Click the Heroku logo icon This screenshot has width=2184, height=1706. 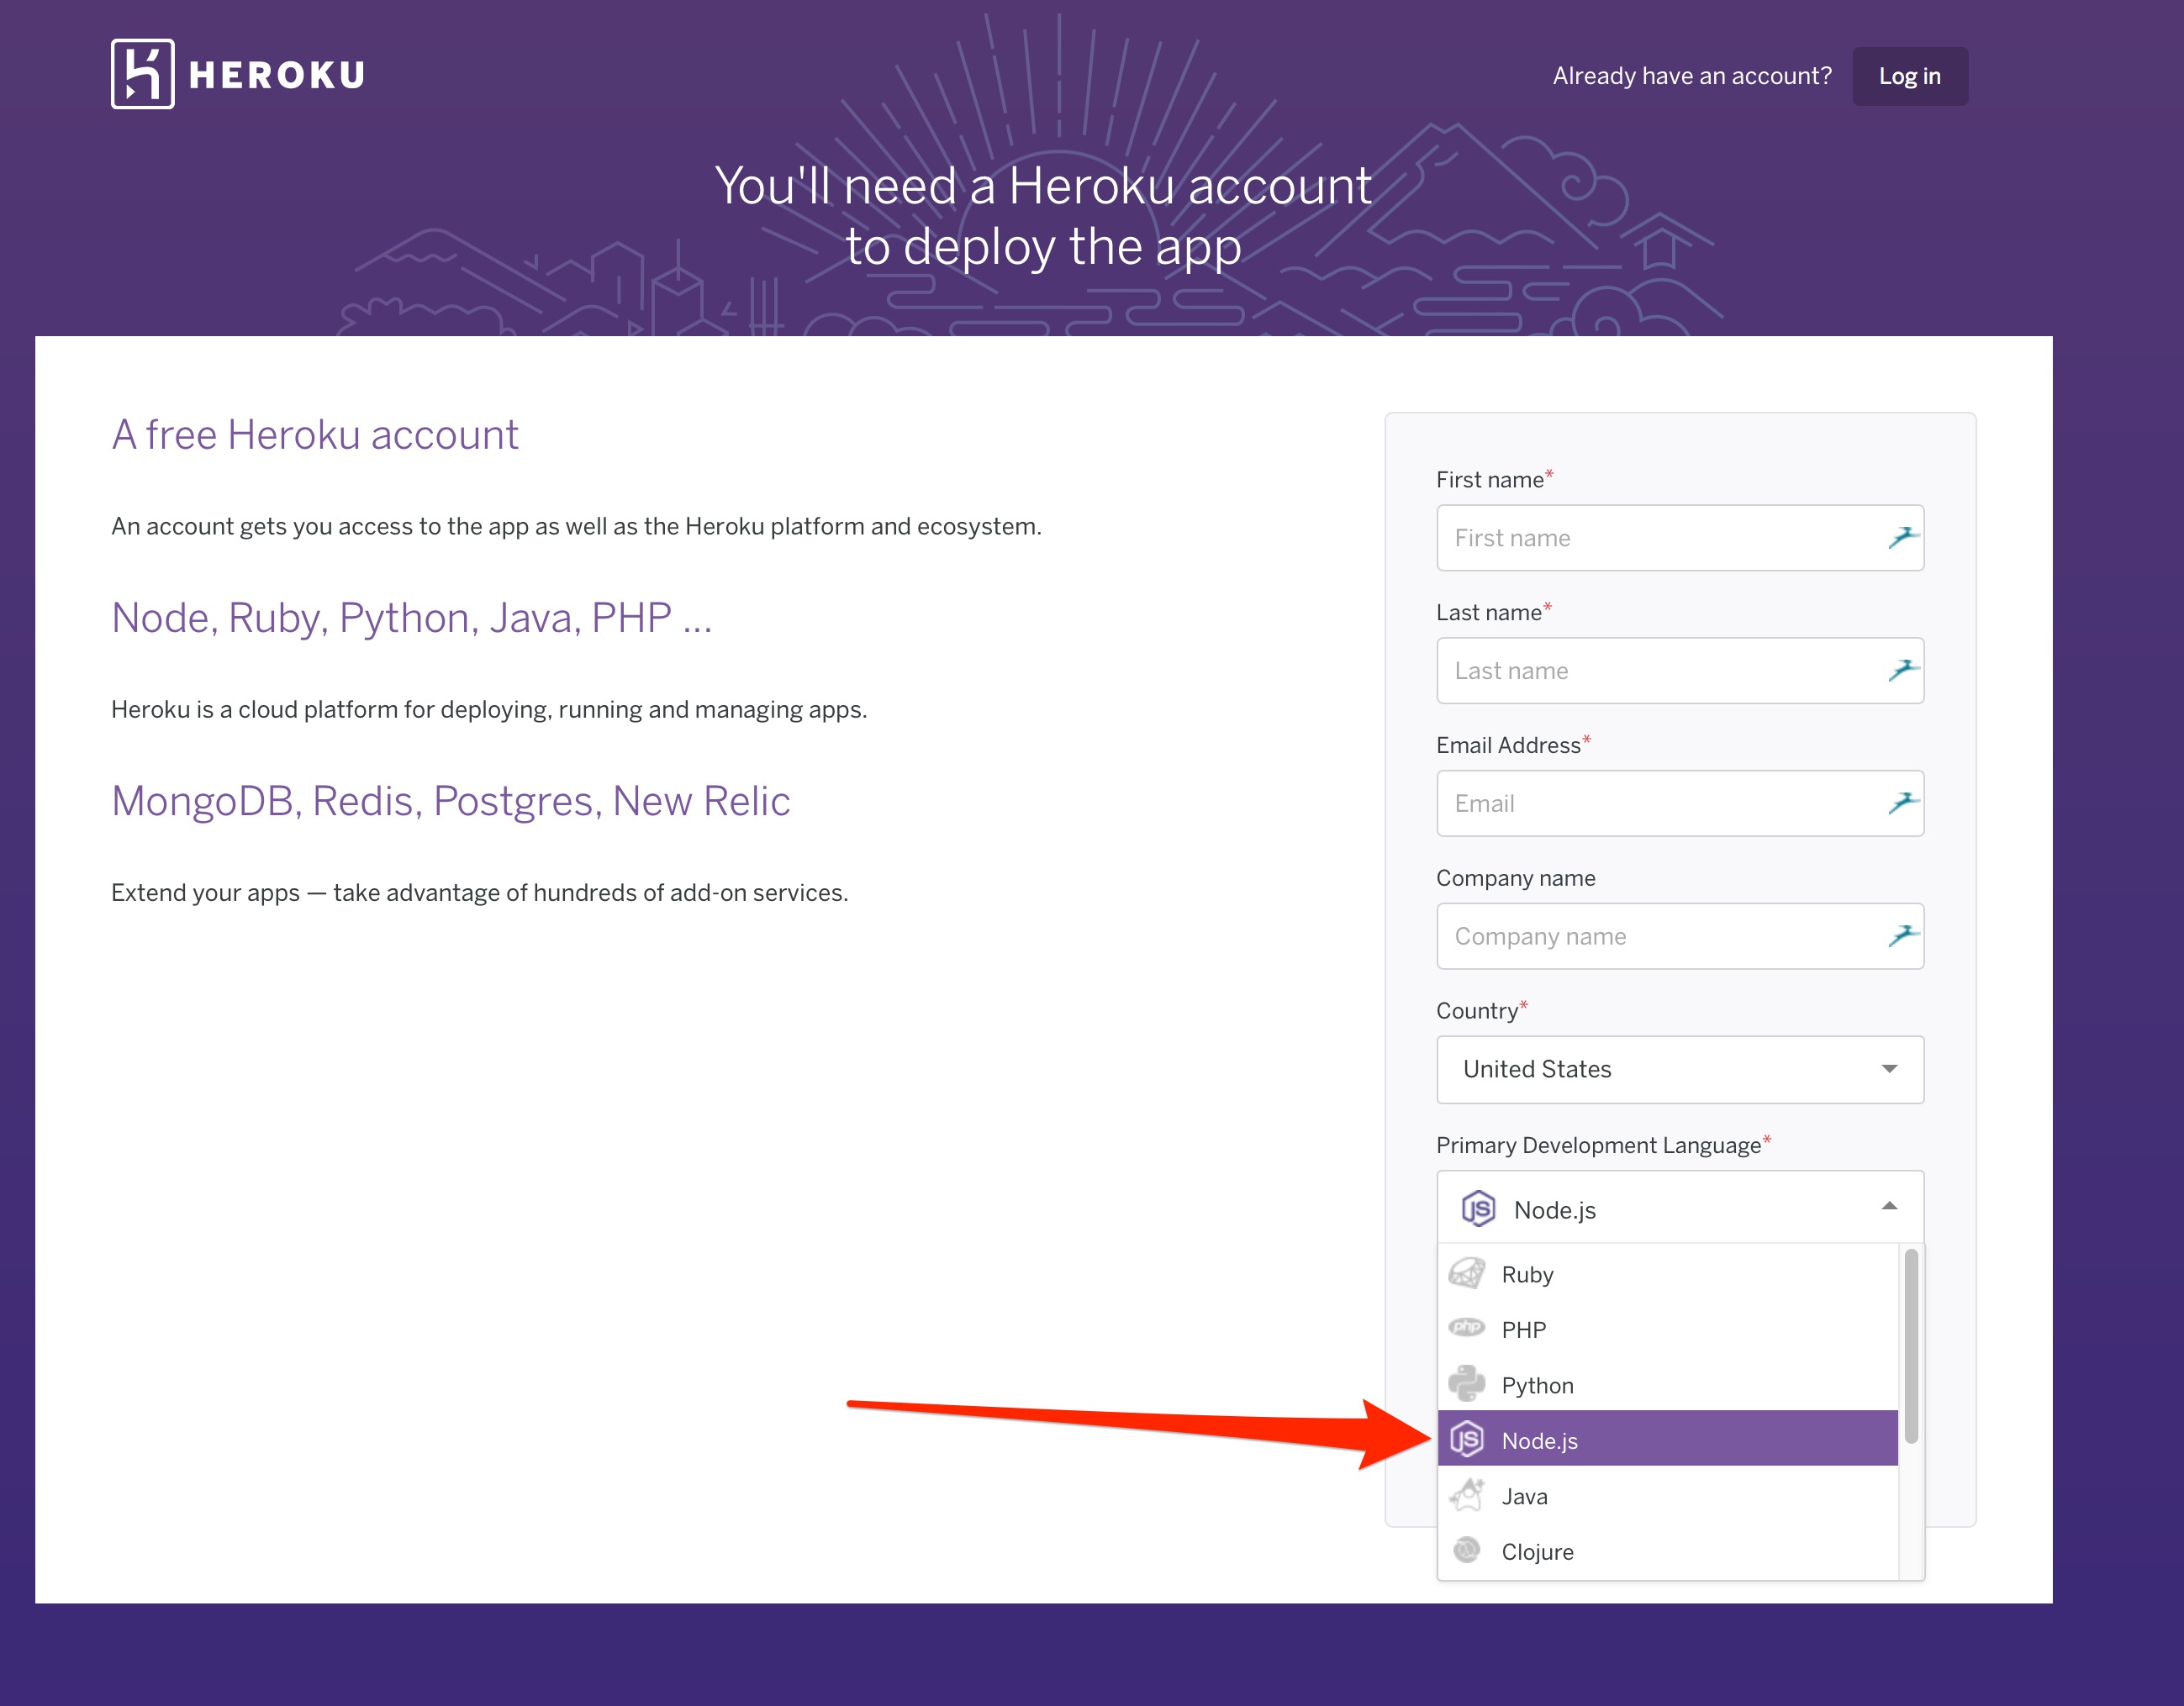(x=142, y=74)
